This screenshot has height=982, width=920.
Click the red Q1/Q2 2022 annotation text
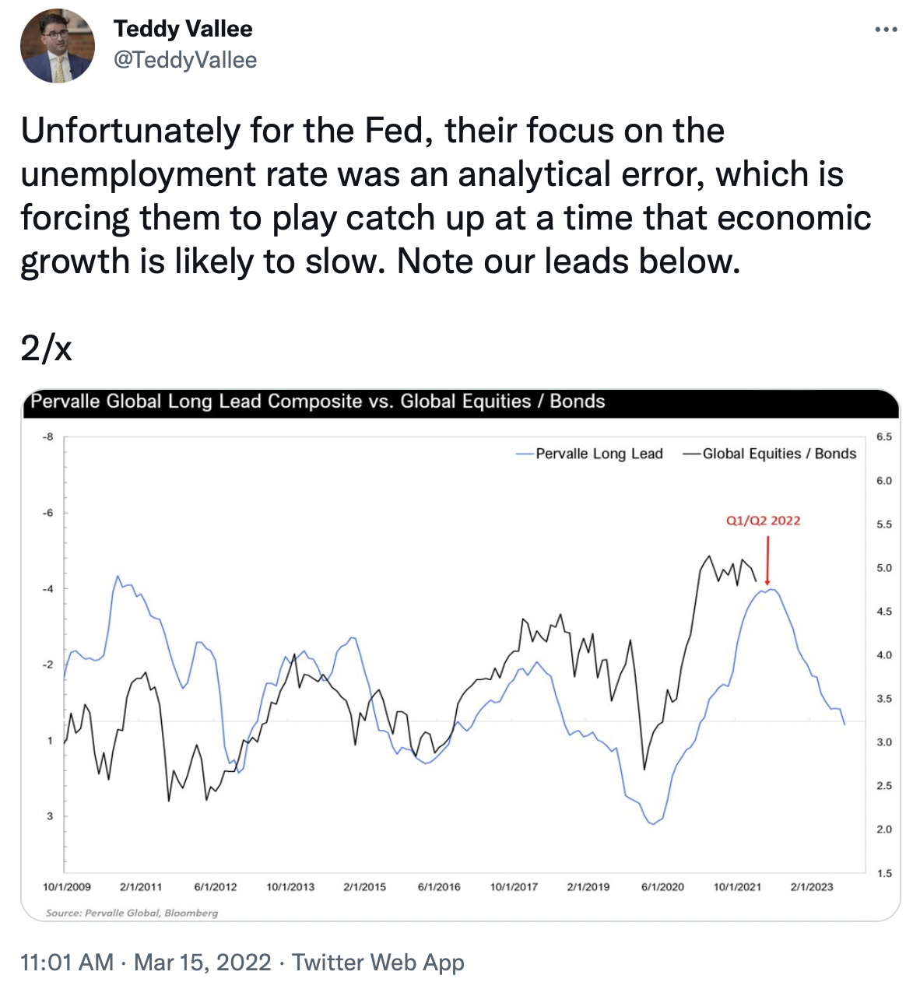tap(763, 521)
